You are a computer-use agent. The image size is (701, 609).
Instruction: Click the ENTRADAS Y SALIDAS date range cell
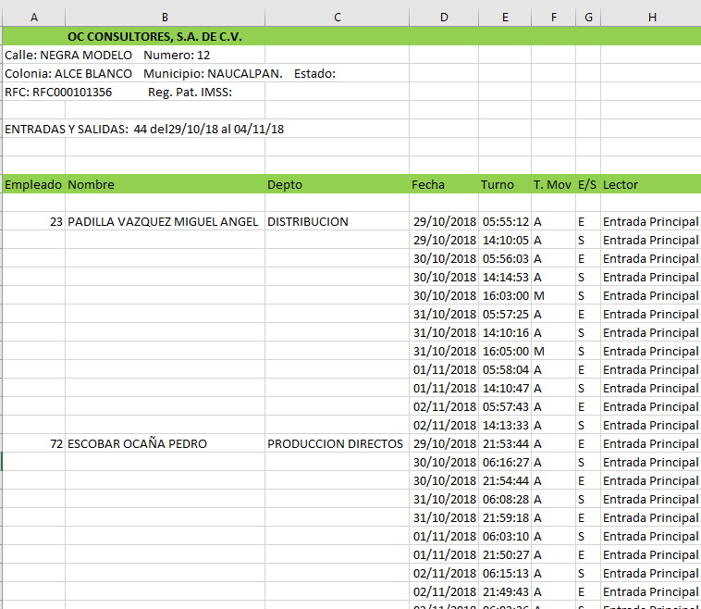pyautogui.click(x=144, y=129)
